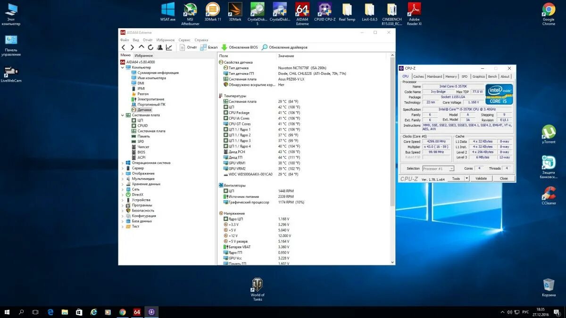Click the Tools button in CPU-Z

pyautogui.click(x=456, y=179)
